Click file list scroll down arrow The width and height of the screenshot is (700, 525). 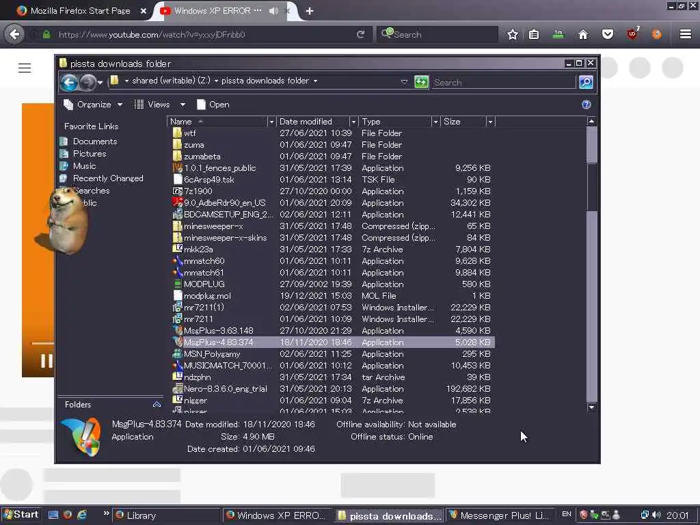coord(591,407)
